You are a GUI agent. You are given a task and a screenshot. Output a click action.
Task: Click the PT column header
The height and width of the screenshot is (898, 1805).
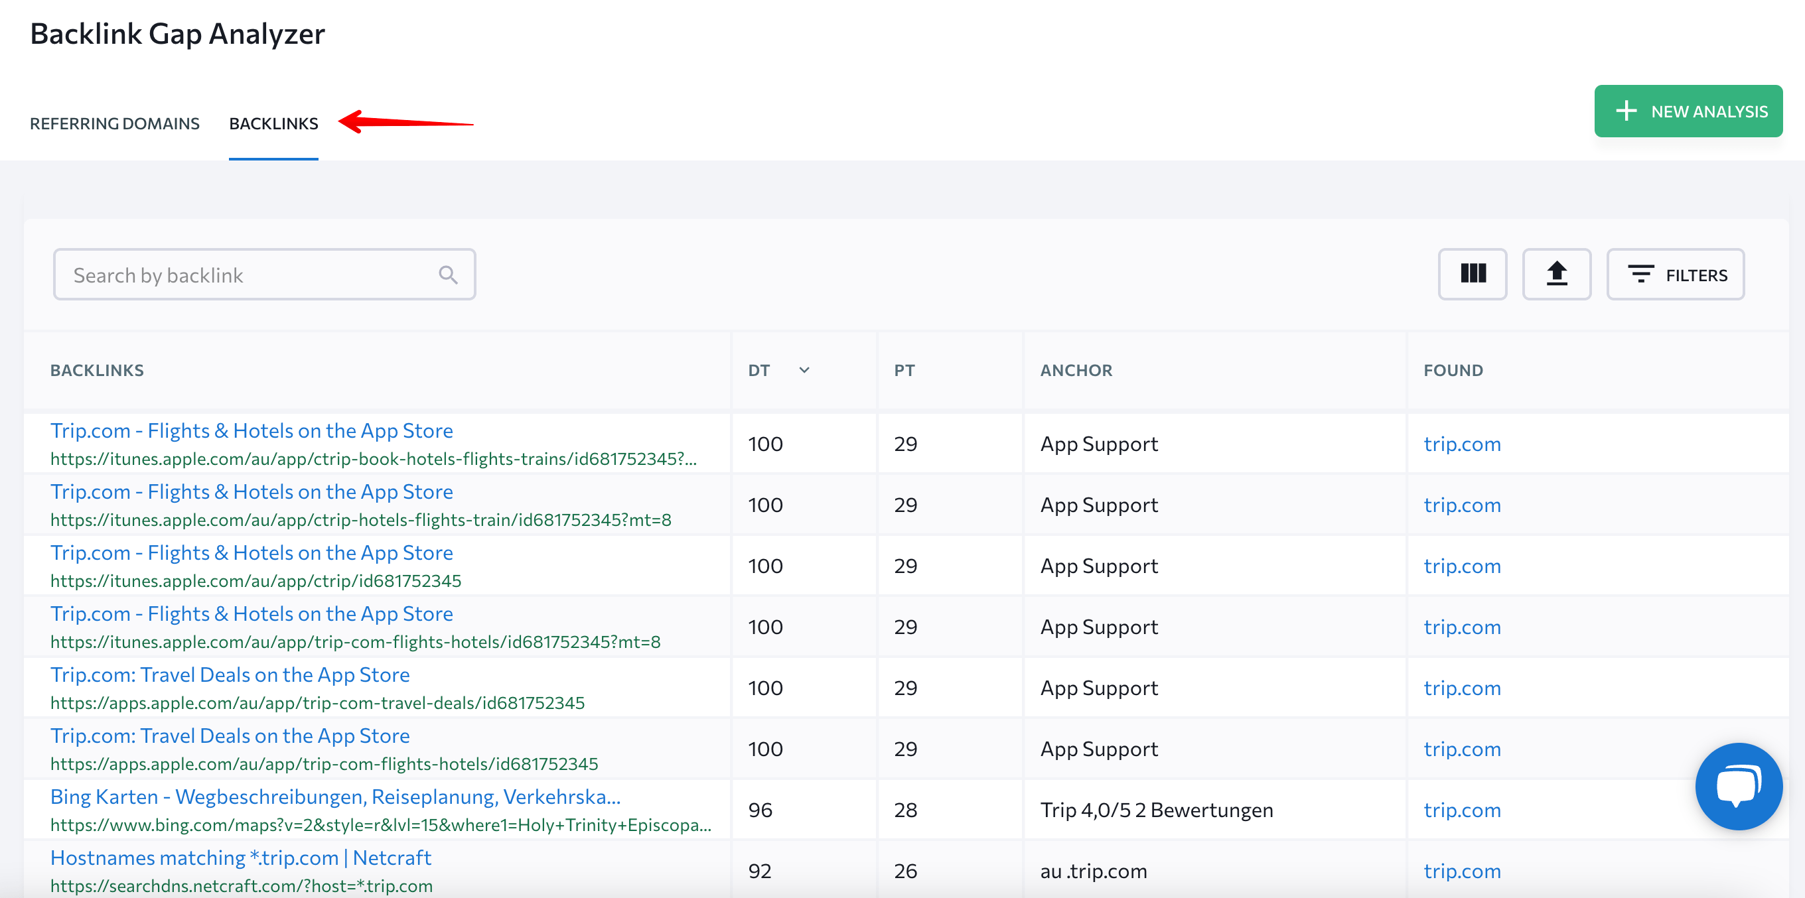pyautogui.click(x=904, y=370)
